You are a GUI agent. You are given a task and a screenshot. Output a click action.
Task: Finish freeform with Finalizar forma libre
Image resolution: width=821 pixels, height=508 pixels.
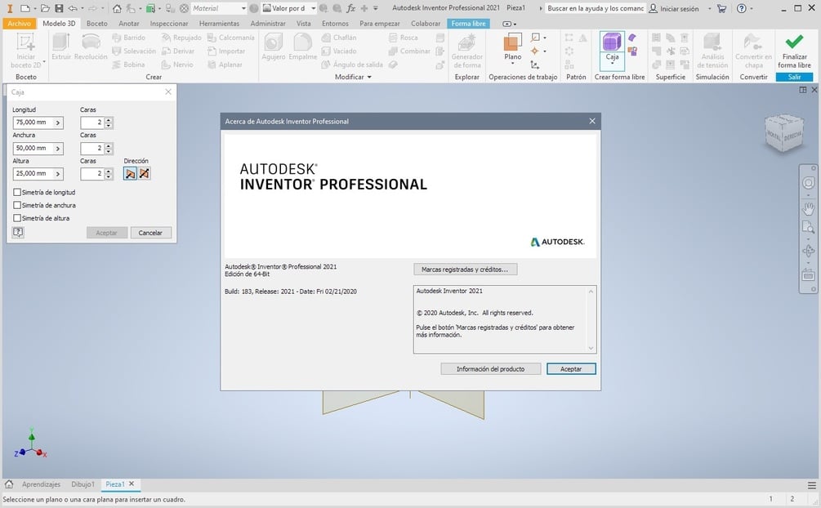click(794, 51)
